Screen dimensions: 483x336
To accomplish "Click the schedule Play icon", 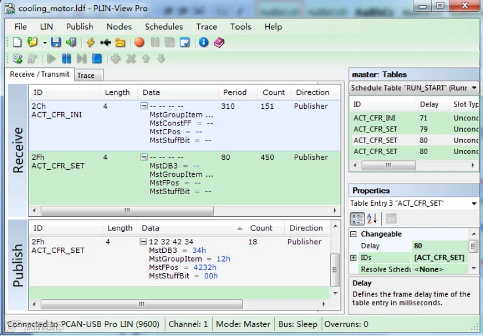I will point(51,59).
